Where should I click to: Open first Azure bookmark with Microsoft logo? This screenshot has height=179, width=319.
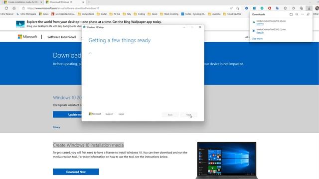(x=44, y=14)
